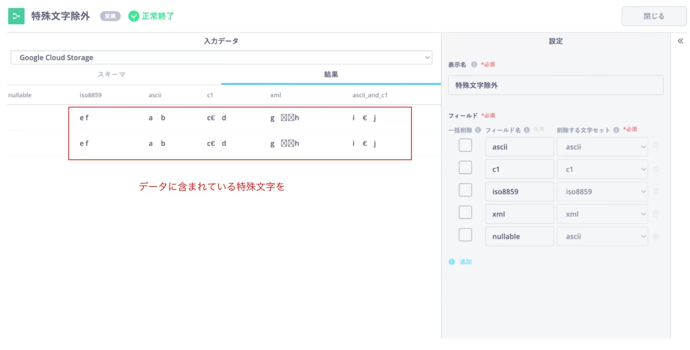Open character set dropdown for xml row
This screenshot has width=690, height=350.
click(x=602, y=214)
